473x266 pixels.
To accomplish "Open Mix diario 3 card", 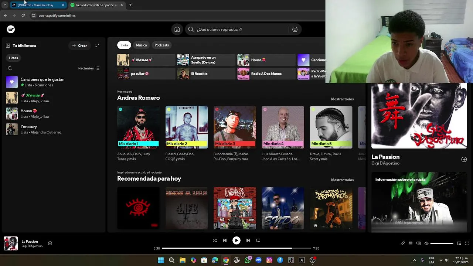I will (235, 134).
